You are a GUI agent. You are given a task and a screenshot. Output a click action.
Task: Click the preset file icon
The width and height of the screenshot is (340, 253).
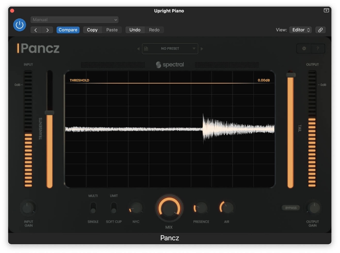coord(146,49)
